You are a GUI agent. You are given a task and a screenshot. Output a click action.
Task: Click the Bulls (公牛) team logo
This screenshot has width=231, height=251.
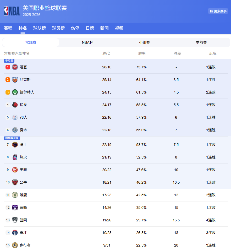15,182
